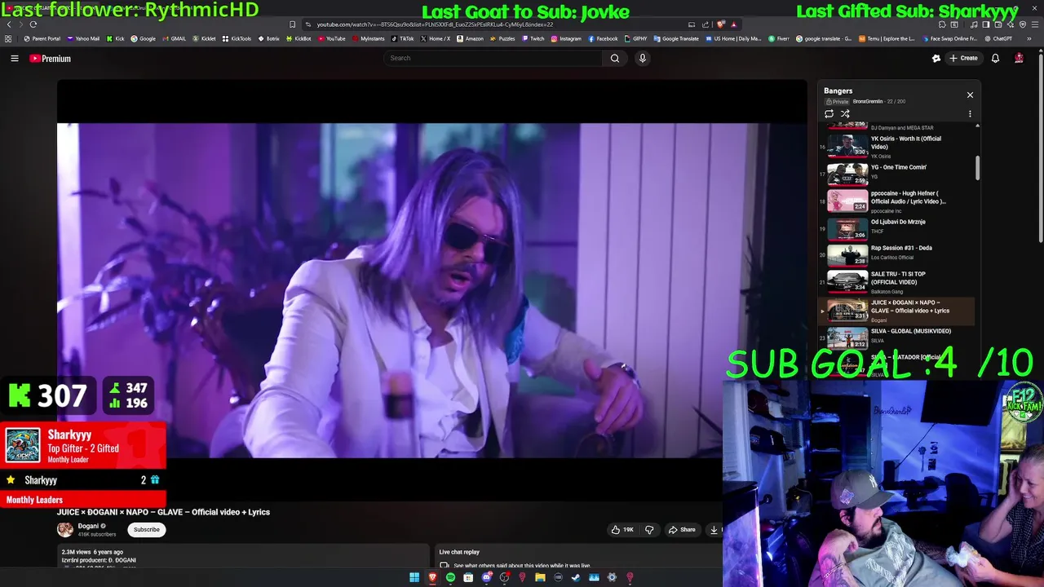The height and width of the screenshot is (587, 1044).
Task: Open YouTube notifications bell
Action: (x=995, y=58)
